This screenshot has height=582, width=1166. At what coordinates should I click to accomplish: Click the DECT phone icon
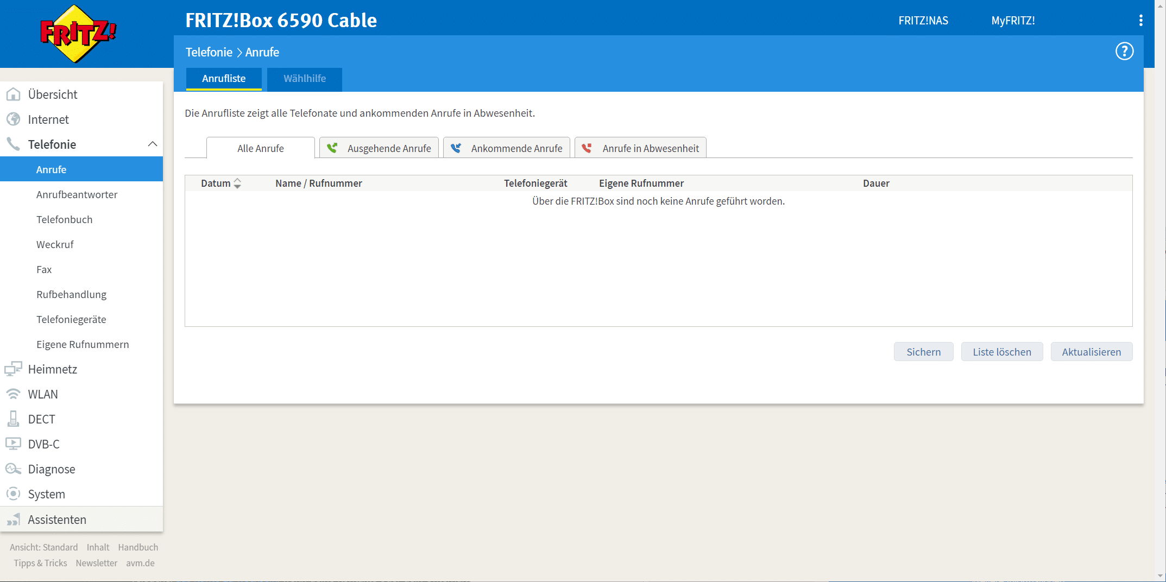13,419
